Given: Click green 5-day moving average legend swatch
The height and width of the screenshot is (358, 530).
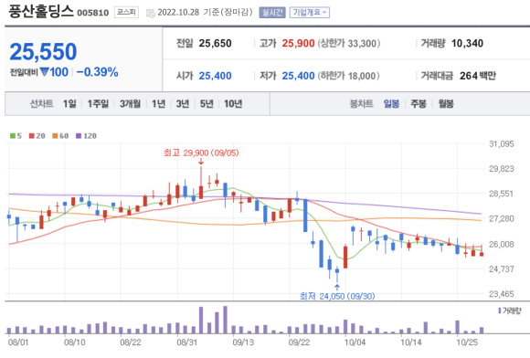Looking at the screenshot, I should (13, 136).
